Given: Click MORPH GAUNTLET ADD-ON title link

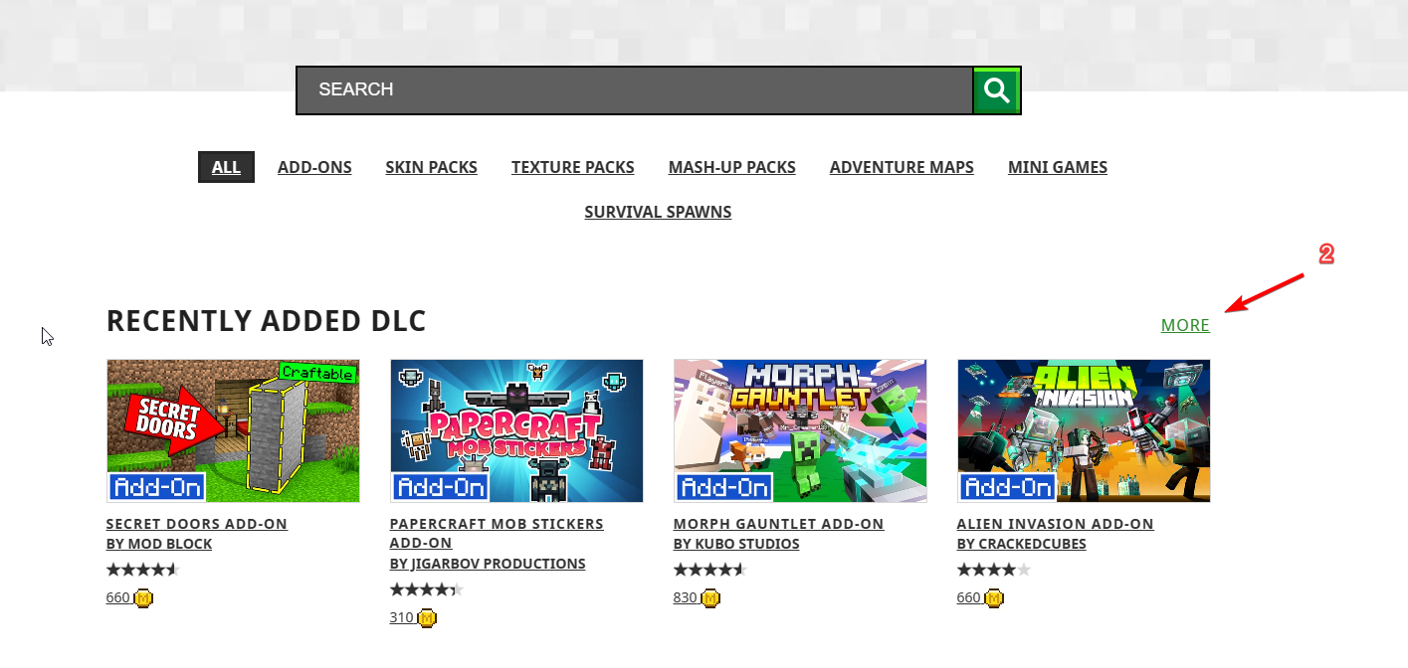Looking at the screenshot, I should pyautogui.click(x=779, y=524).
